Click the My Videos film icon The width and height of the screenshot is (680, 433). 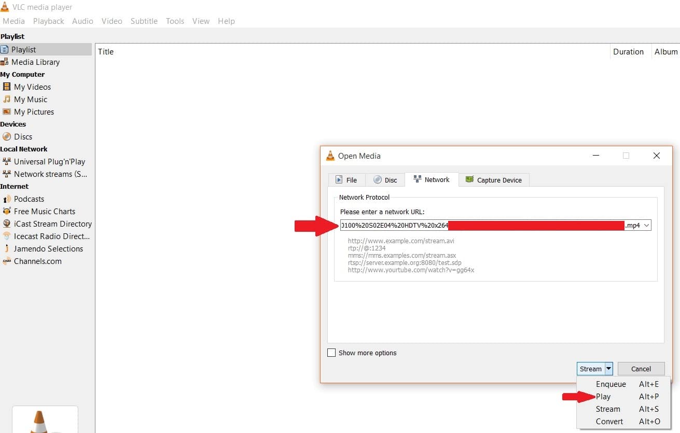click(x=7, y=87)
